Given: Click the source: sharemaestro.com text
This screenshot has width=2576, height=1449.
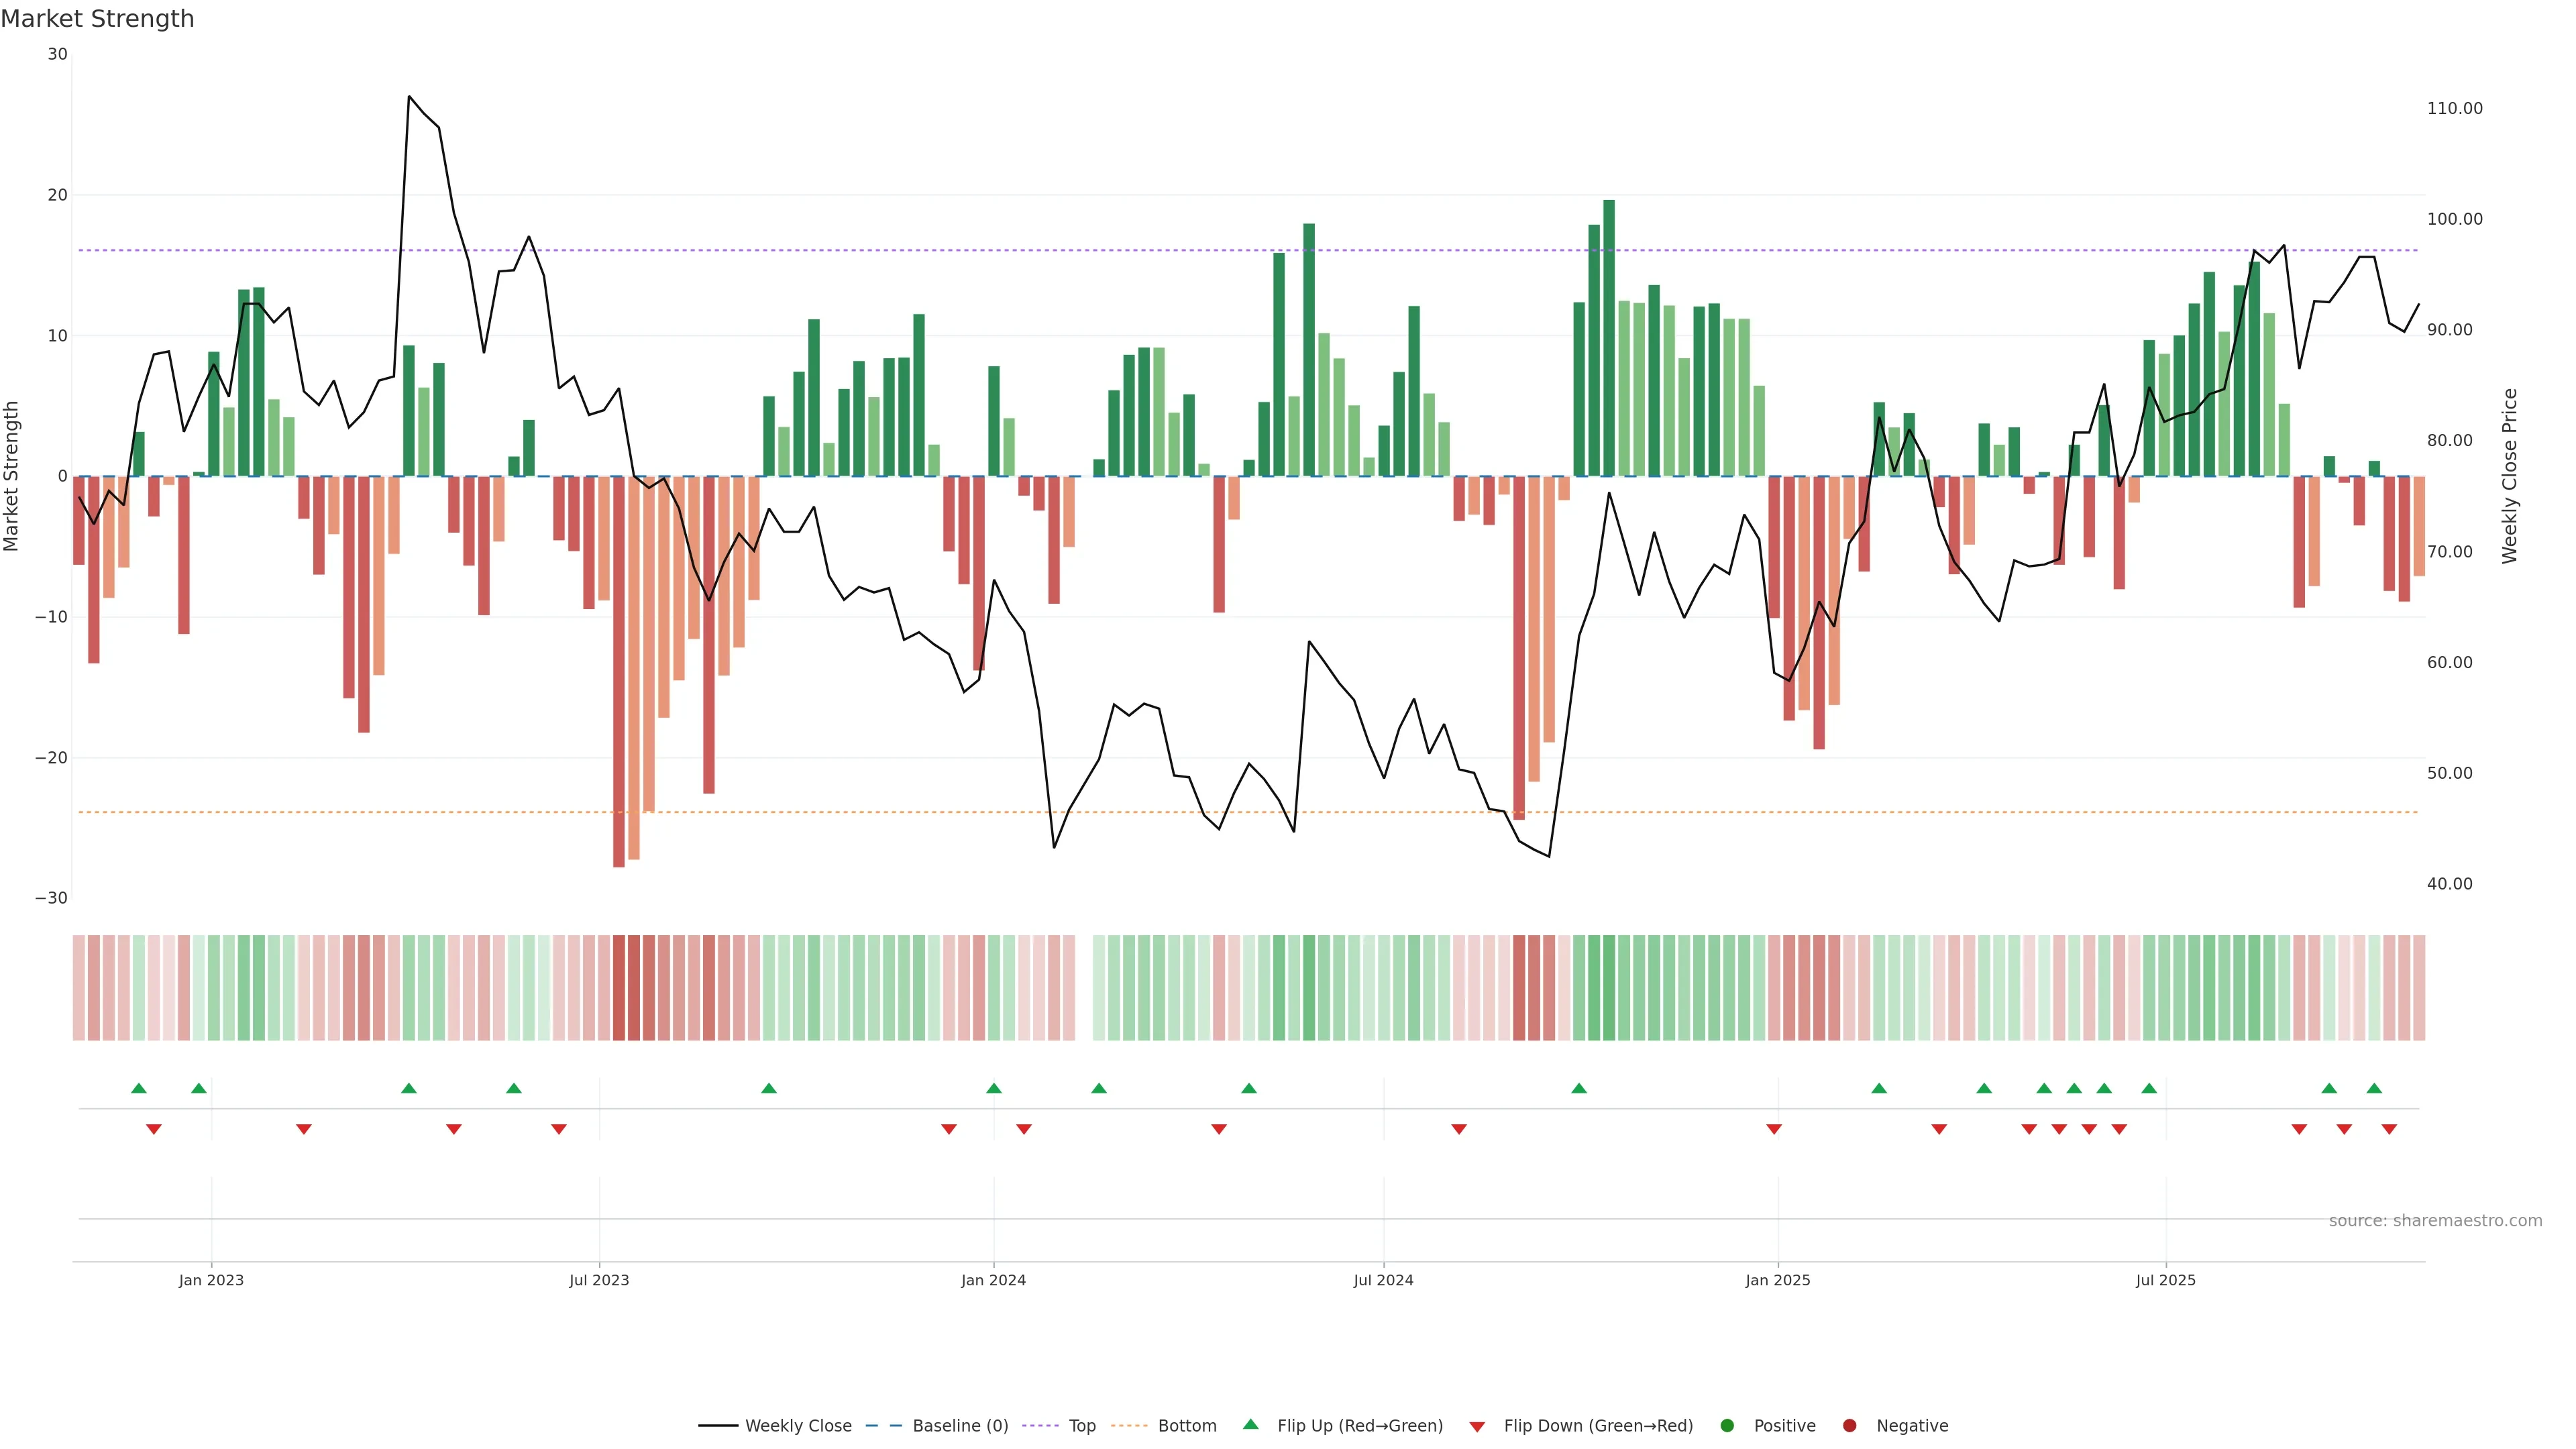Looking at the screenshot, I should pos(2435,1221).
